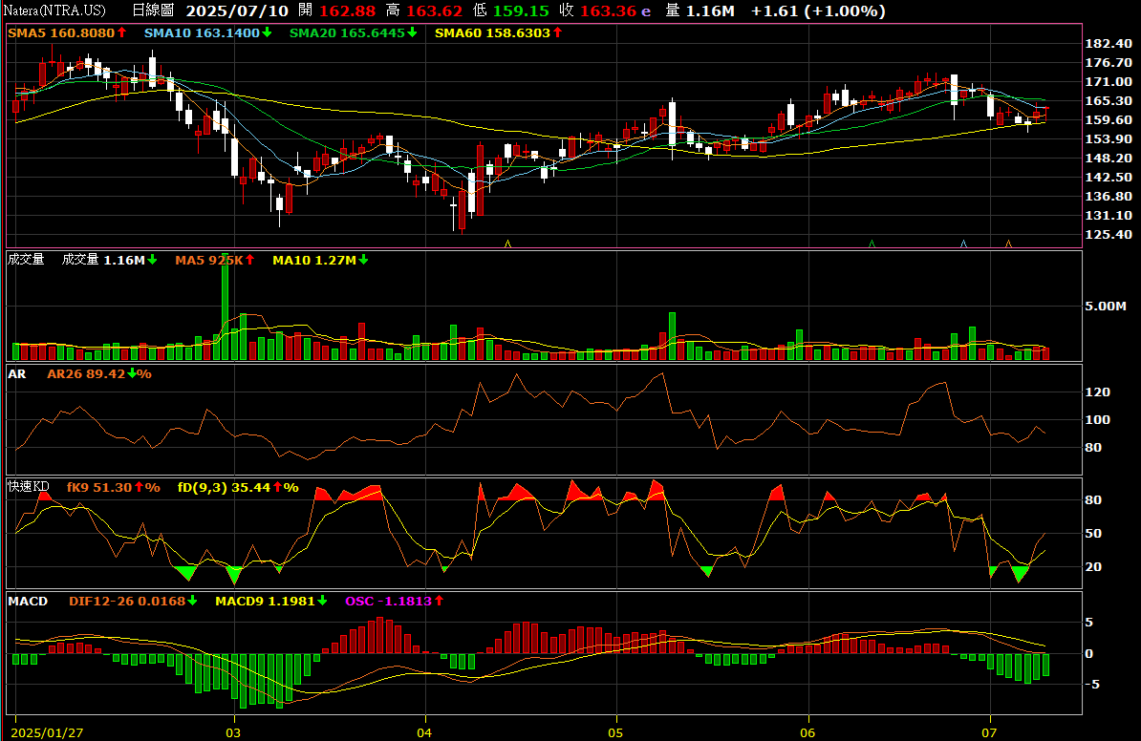Click the yellow triangle marker under the price chart
The width and height of the screenshot is (1141, 741).
507,243
